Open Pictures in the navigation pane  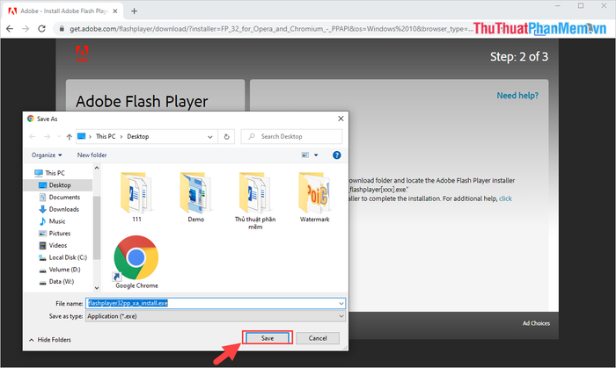(55, 234)
